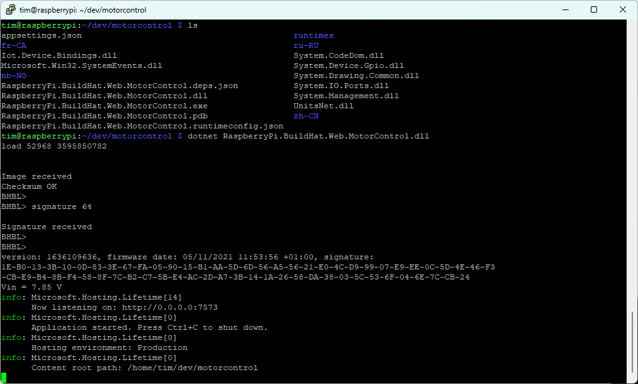Viewport: 638px width, 384px height.
Task: Click the title bar text tim@raspberrypi
Action: pos(83,10)
